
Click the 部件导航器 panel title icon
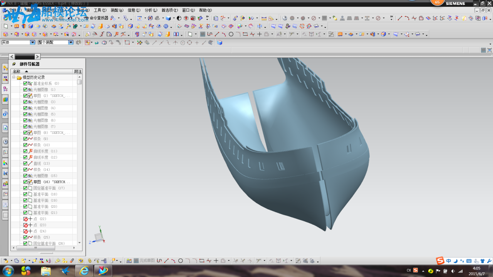pyautogui.click(x=14, y=64)
